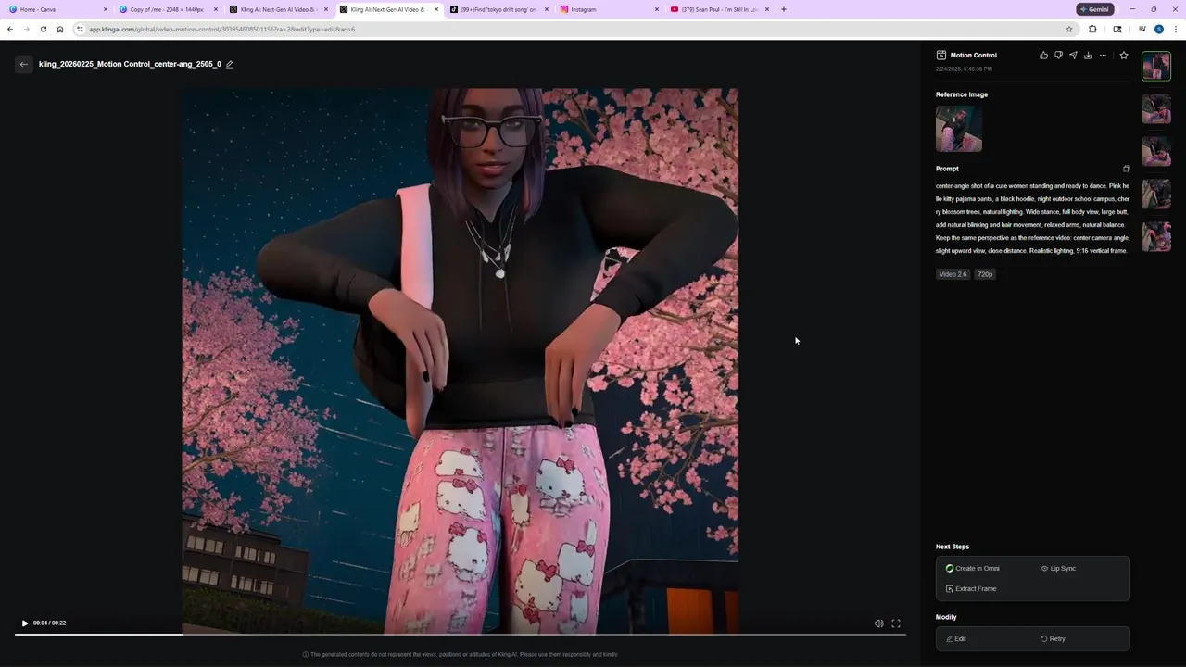The width and height of the screenshot is (1186, 667).
Task: Switch to the Sean Paul YouTube tab
Action: click(720, 9)
